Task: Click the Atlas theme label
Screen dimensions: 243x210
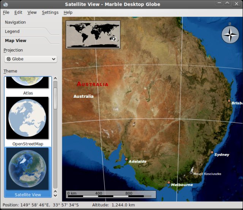Action: [28, 93]
